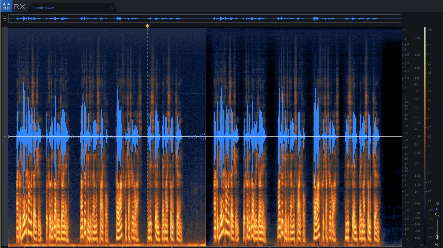Collapse the waveform overview panel
Viewport: 443px width, 248px height.
[5, 18]
